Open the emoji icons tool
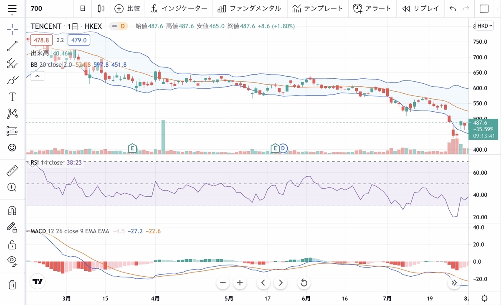Viewport: 501px width, 305px height. coord(13,147)
